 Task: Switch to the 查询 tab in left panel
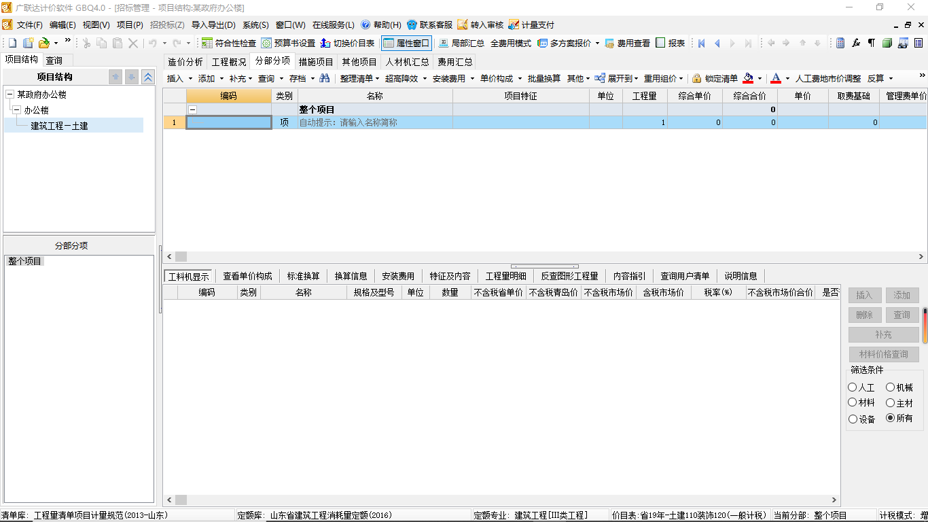[x=54, y=60]
